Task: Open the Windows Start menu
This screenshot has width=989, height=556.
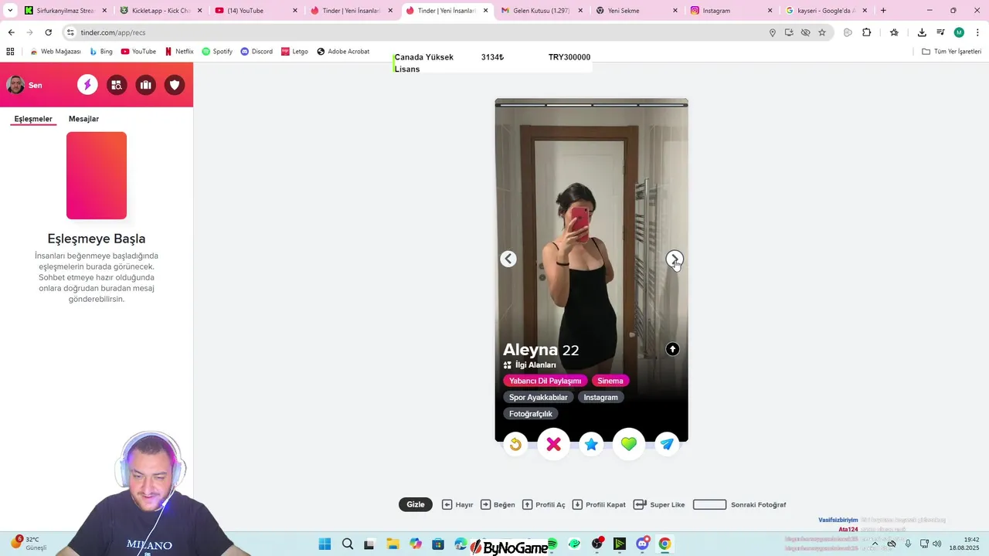Action: [325, 544]
